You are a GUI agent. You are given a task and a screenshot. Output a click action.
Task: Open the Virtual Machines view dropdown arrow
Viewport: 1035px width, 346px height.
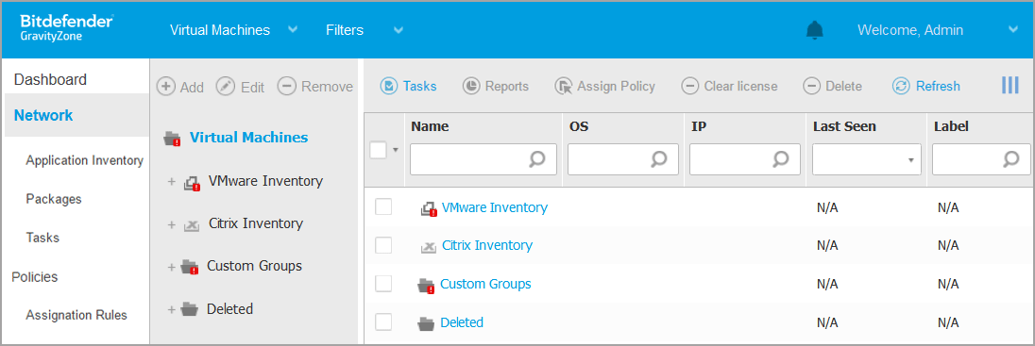coord(294,29)
